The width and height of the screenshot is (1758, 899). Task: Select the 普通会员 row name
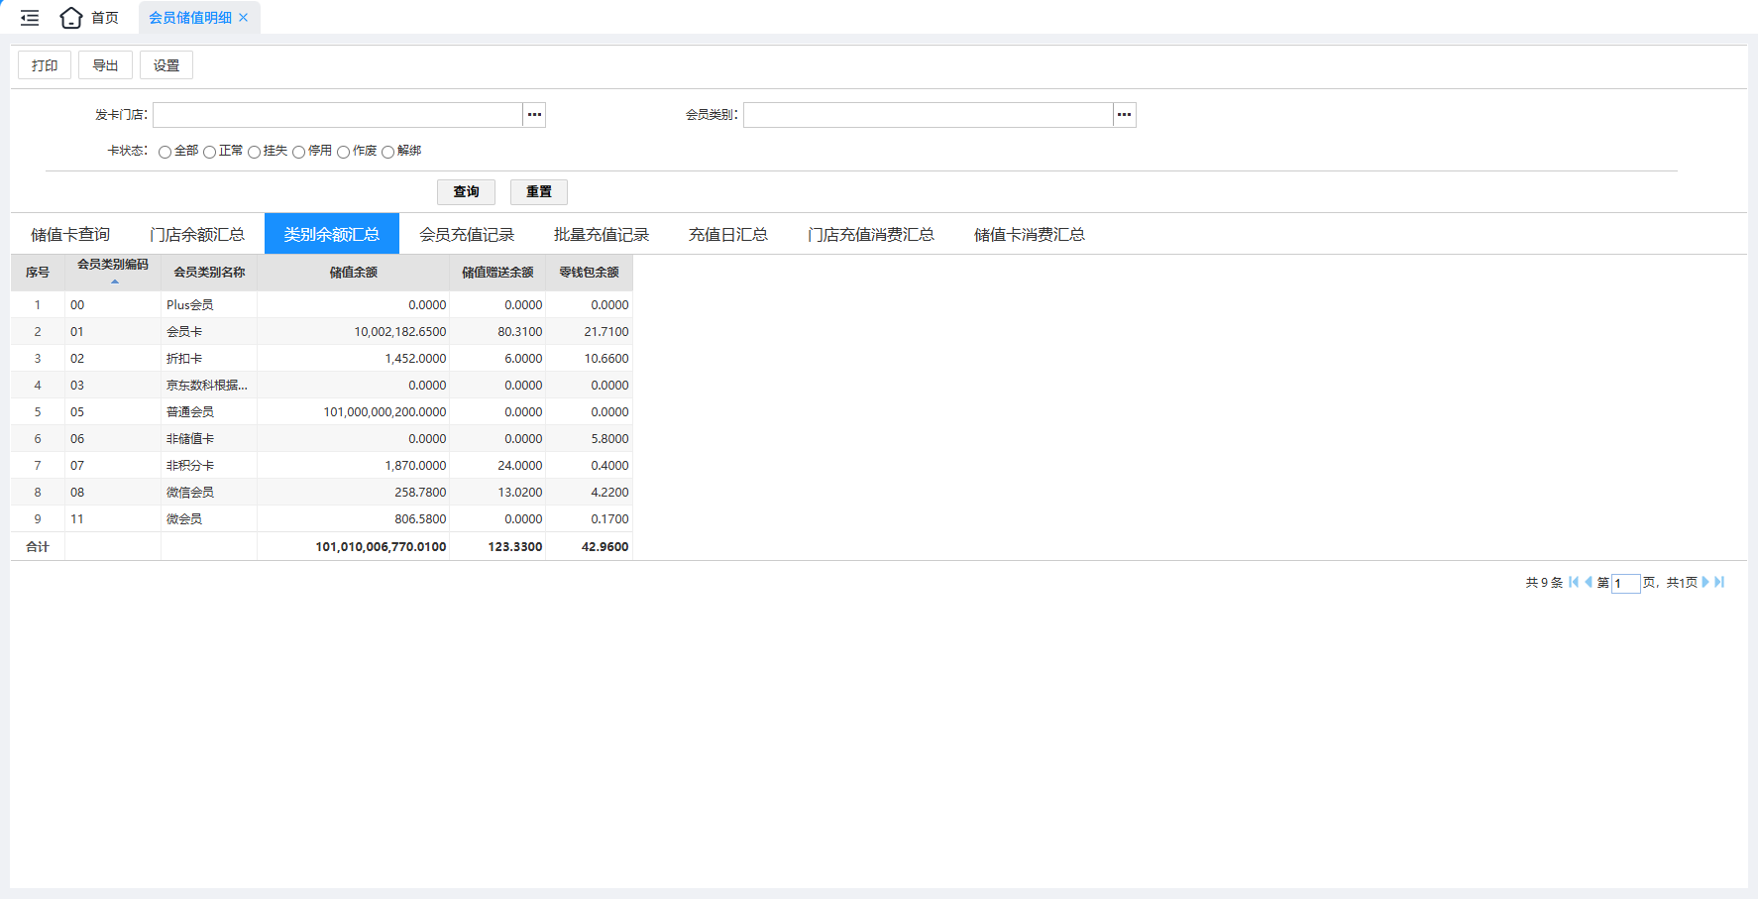(x=190, y=412)
